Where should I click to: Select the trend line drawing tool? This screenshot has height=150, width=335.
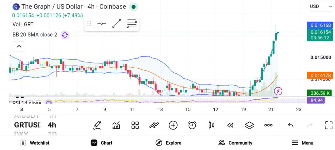point(117,23)
